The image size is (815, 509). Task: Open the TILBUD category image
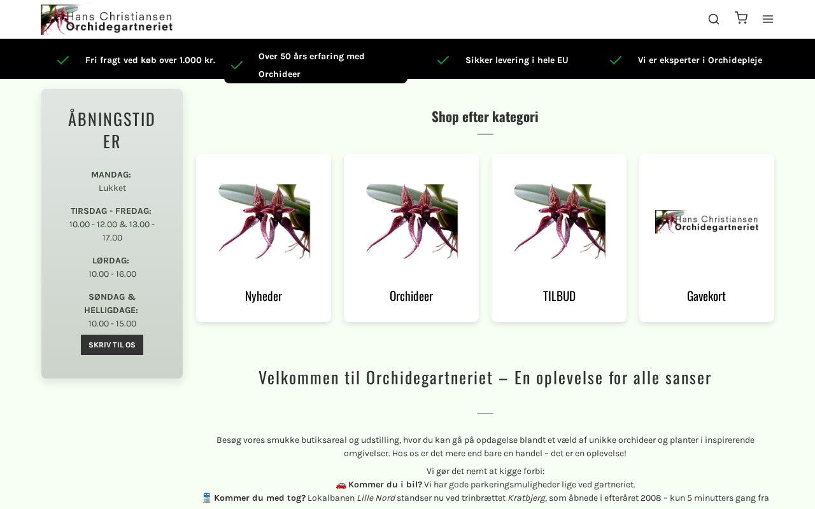pos(559,221)
